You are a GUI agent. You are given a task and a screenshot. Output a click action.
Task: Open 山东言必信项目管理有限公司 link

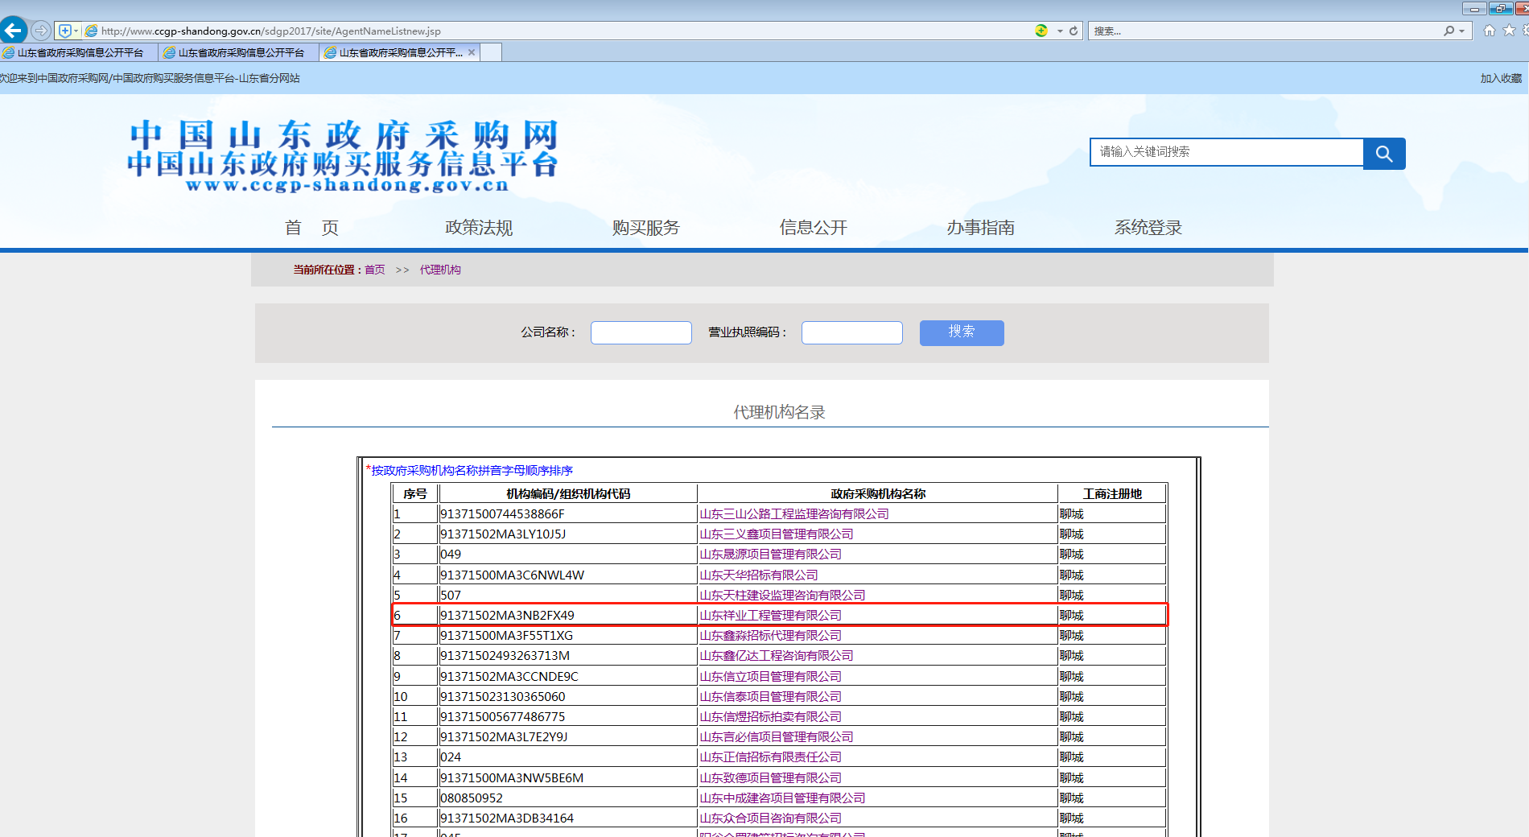click(777, 737)
